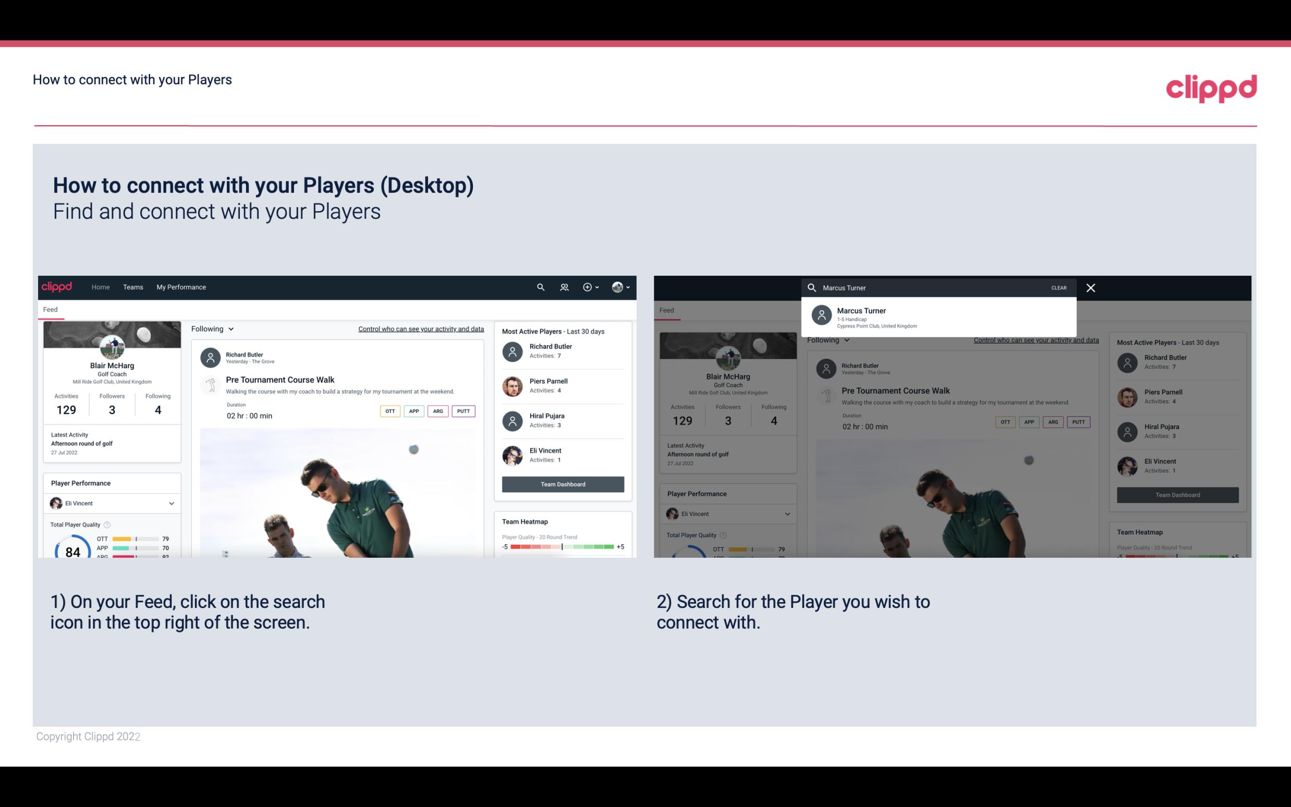
Task: Click the clear search button in search bar
Action: point(1058,287)
